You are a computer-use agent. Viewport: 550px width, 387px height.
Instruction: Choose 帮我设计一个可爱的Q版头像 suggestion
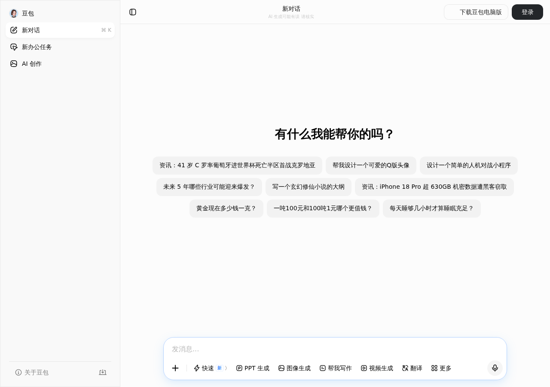click(371, 166)
